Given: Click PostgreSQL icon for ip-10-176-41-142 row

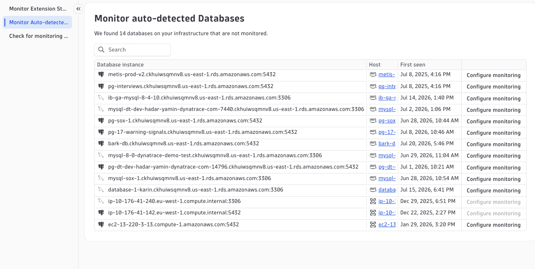Looking at the screenshot, I should pyautogui.click(x=101, y=213).
